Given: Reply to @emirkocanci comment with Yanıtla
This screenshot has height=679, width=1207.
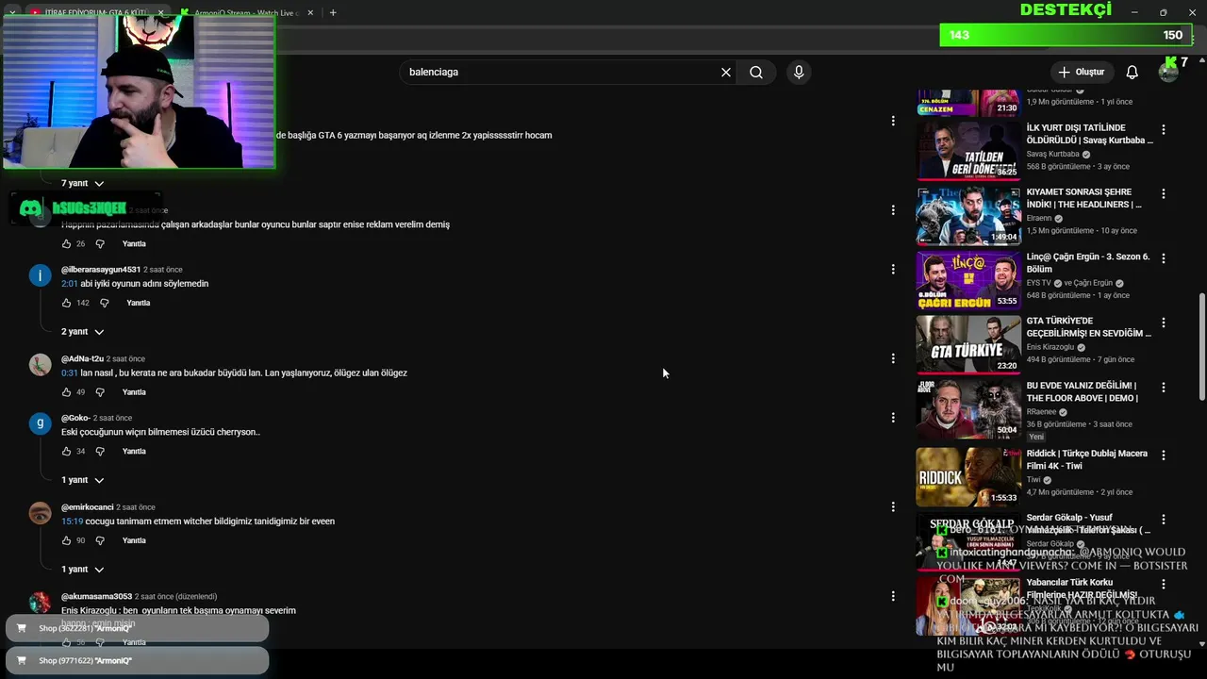Looking at the screenshot, I should click(134, 540).
